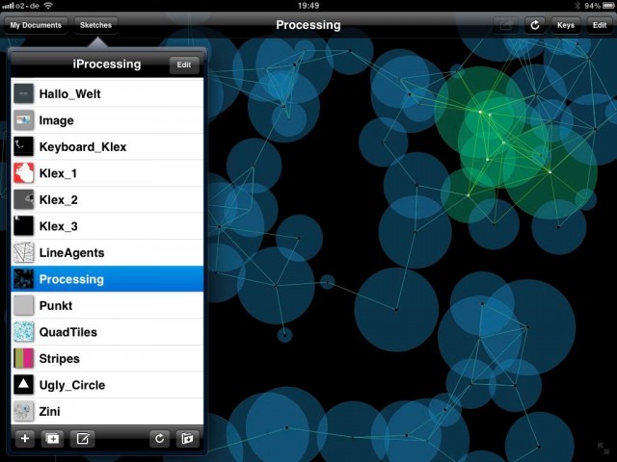Image resolution: width=617 pixels, height=462 pixels.
Task: Select the Stripes sketch thumbnail
Action: pos(23,358)
